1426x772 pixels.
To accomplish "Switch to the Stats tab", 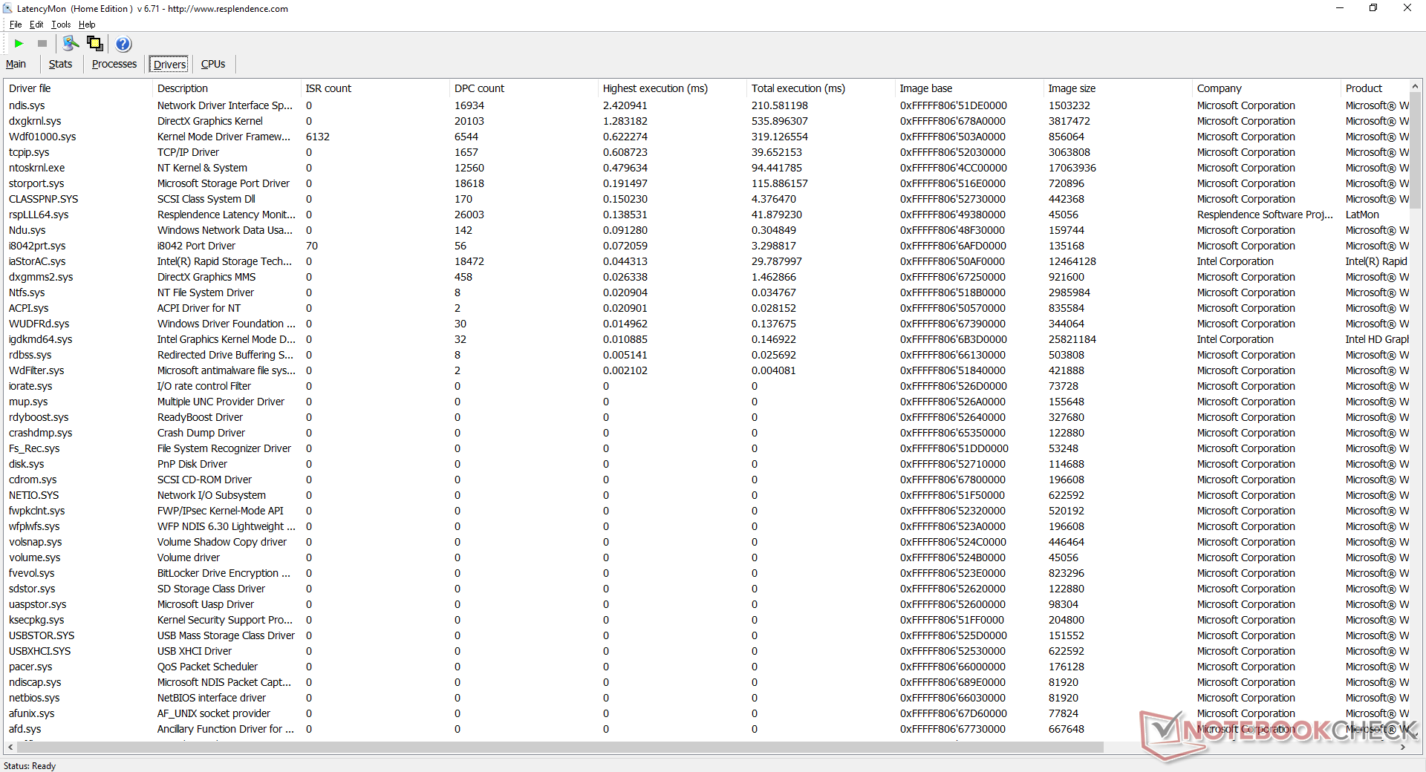I will [x=61, y=64].
